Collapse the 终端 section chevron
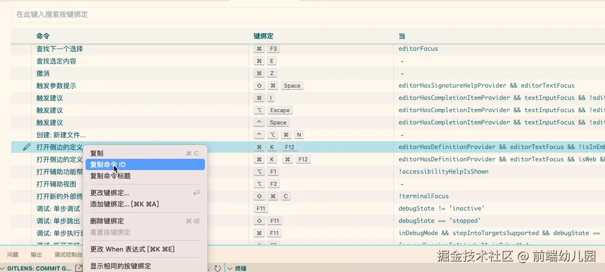The width and height of the screenshot is (605, 272). [x=230, y=268]
